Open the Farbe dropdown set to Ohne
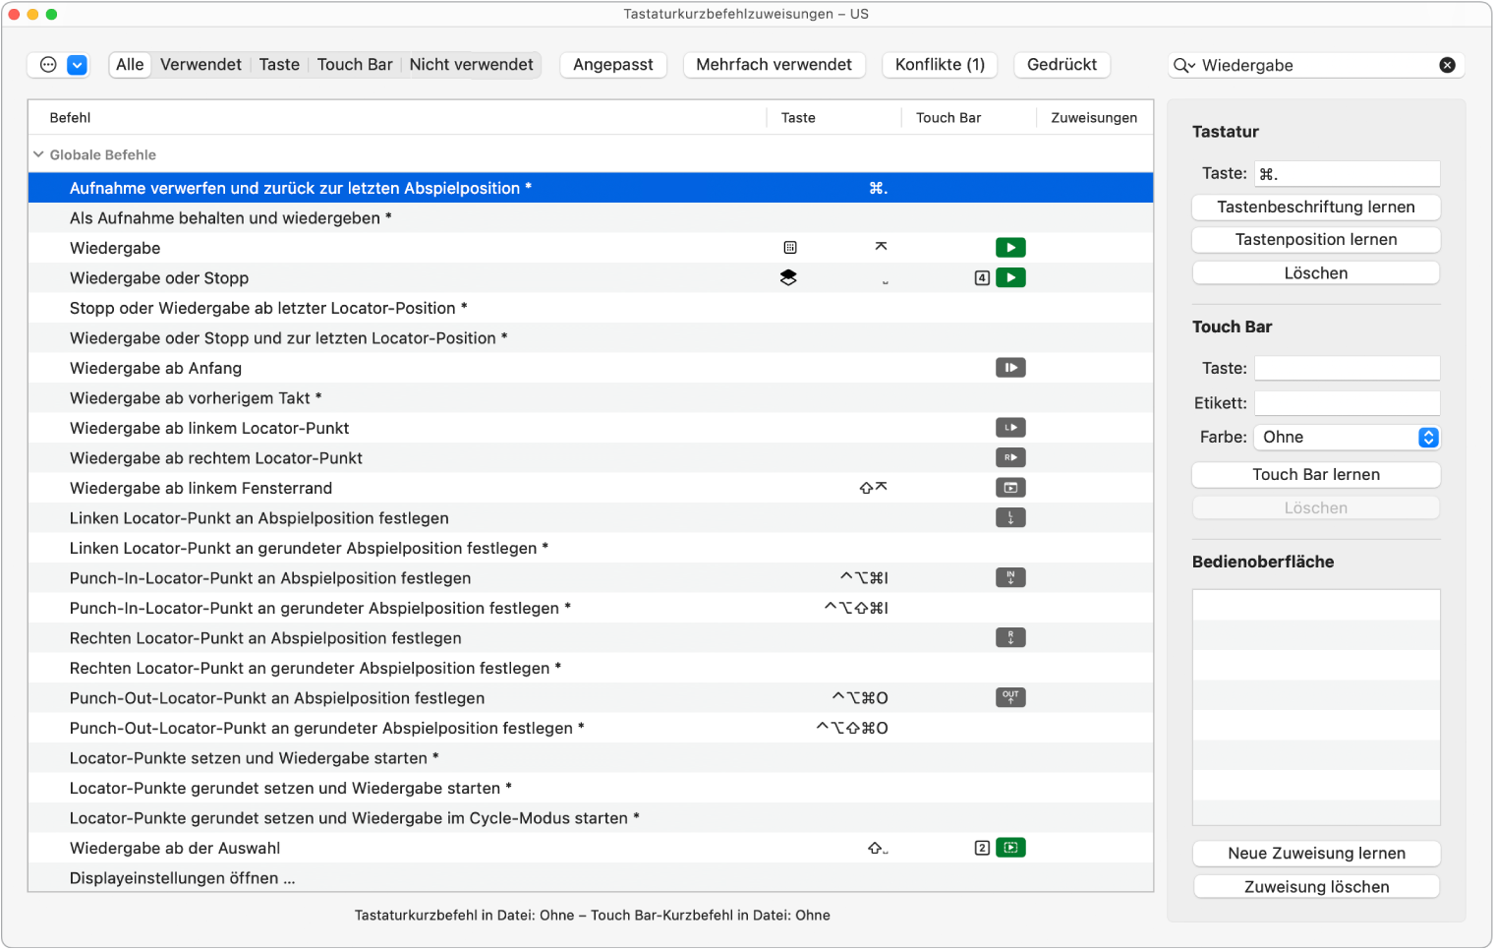Viewport: 1493px width, 950px height. coord(1347,438)
